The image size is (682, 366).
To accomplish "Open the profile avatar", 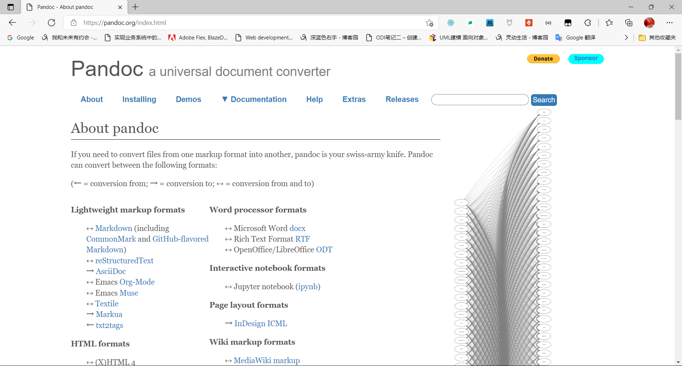I will click(649, 23).
